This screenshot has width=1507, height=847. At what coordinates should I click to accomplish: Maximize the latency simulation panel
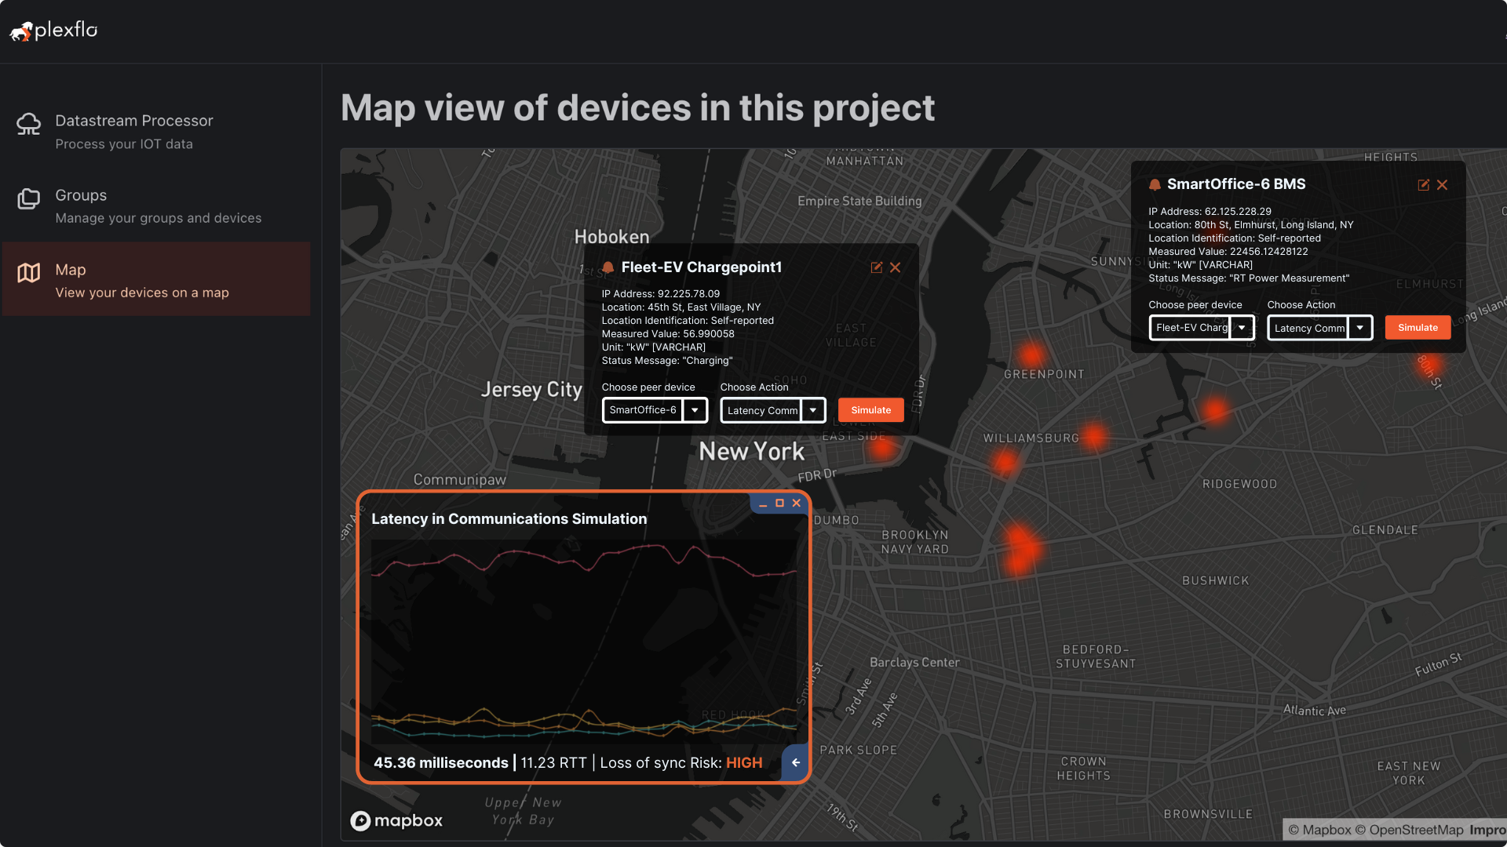[x=779, y=503]
